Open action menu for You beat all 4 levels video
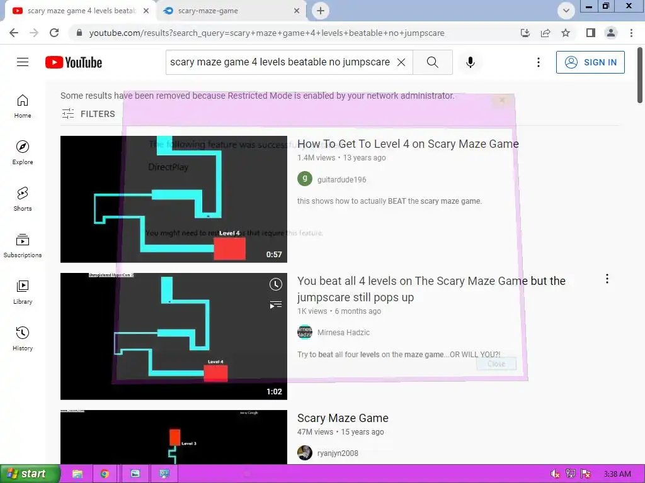 click(607, 279)
